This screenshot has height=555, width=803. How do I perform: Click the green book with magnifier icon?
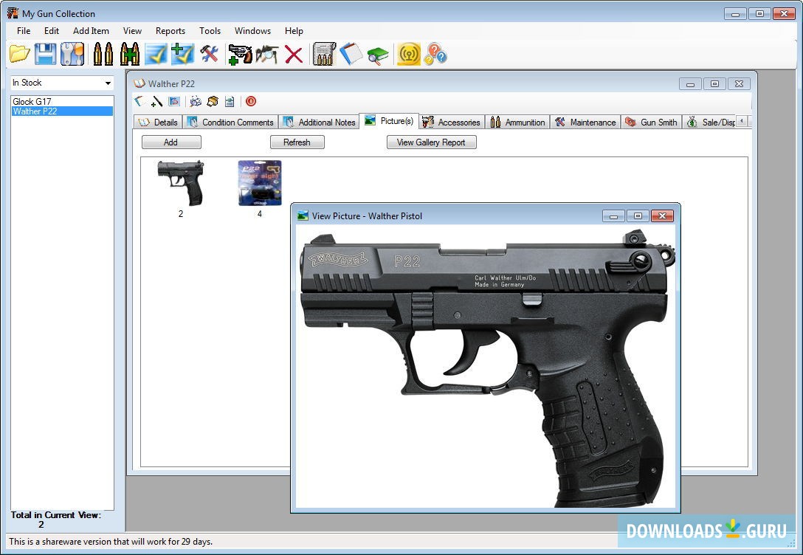[x=378, y=55]
